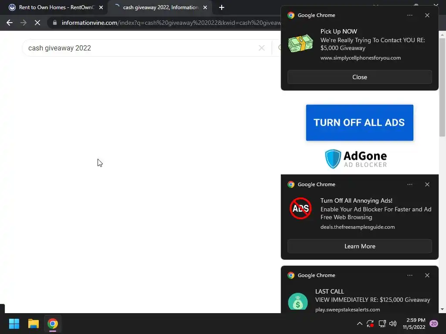This screenshot has width=446, height=334.
Task: Click the Chrome taskbar icon
Action: click(x=53, y=324)
